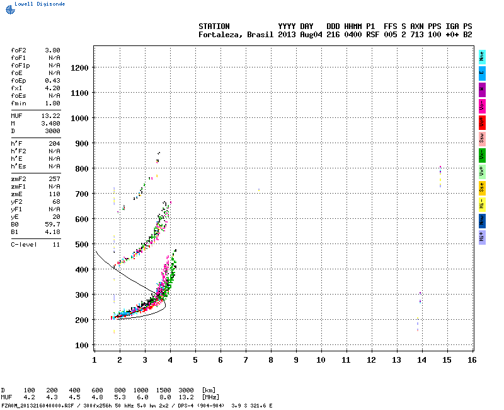Image resolution: width=504 pixels, height=410 pixels.
Task: Click the MUF value 13.2 in bottom table
Action: click(x=186, y=397)
